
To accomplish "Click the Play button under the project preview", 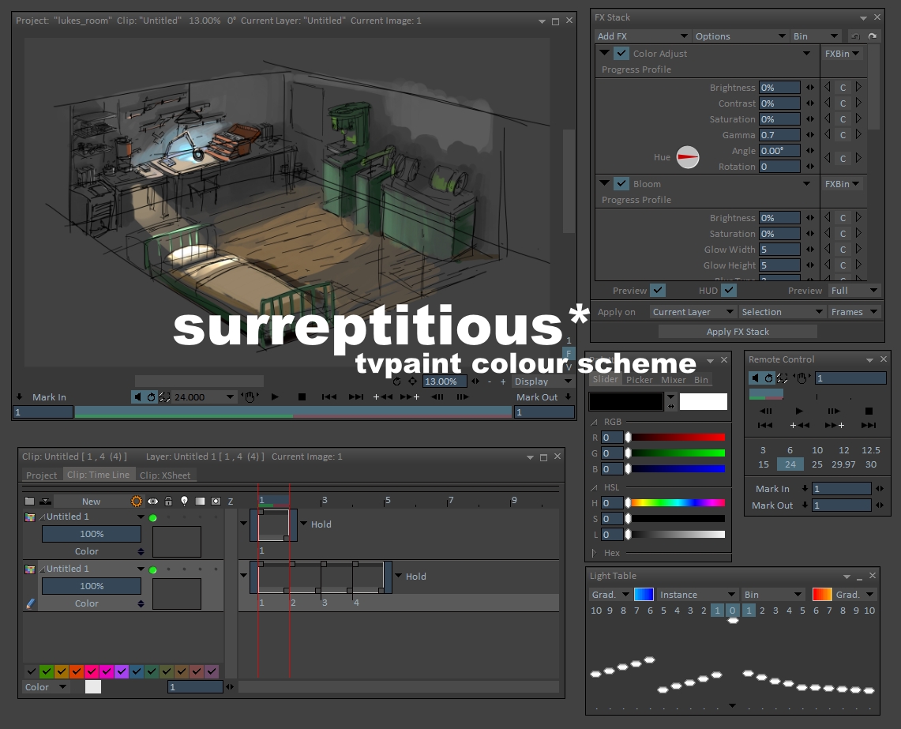I will click(x=275, y=396).
